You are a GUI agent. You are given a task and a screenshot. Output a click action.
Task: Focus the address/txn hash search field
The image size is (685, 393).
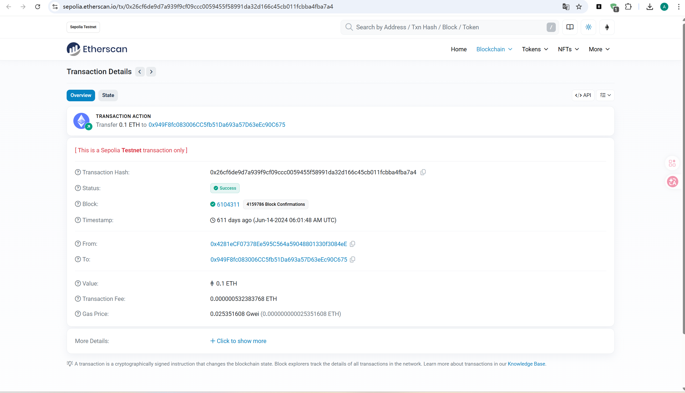(448, 27)
